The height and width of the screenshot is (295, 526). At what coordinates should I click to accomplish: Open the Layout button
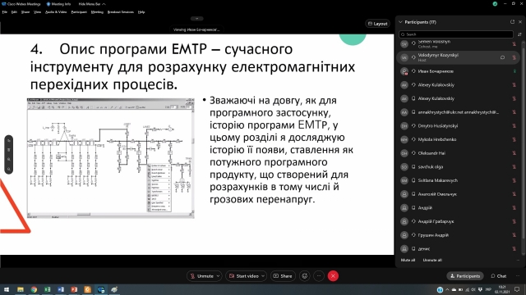click(378, 24)
